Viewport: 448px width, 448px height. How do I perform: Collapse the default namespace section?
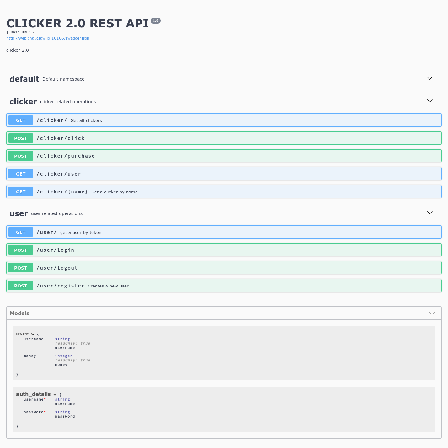tap(429, 78)
